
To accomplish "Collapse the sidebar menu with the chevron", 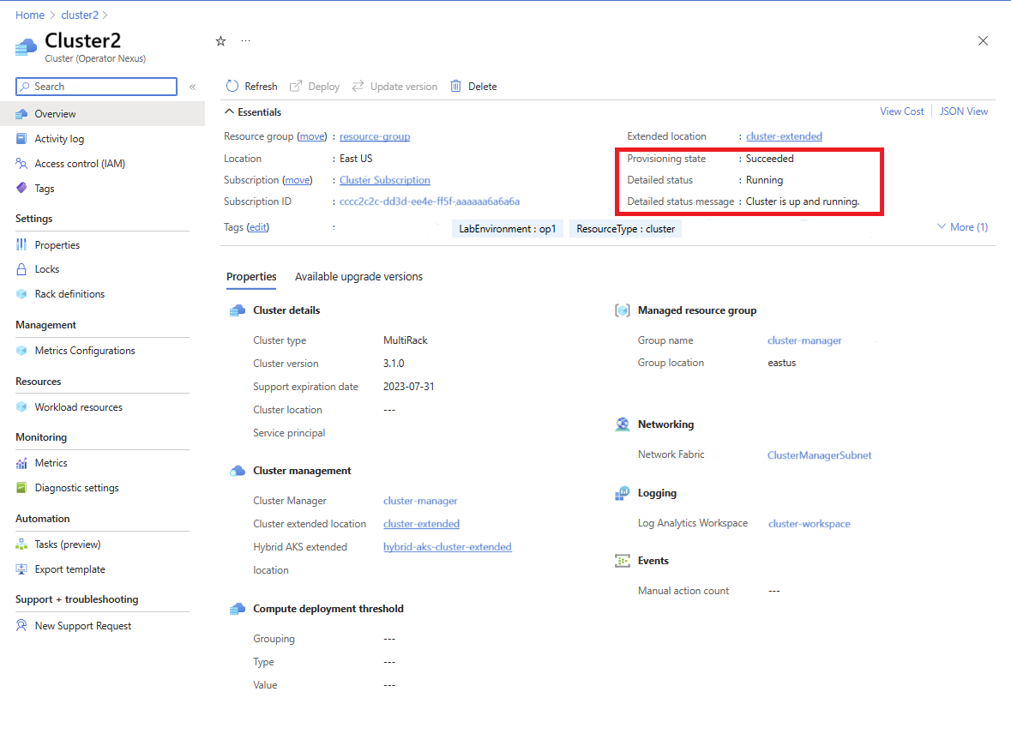I will [x=193, y=87].
